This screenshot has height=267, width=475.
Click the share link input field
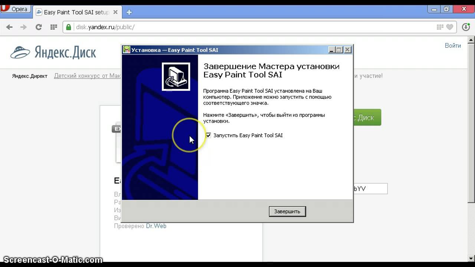coord(370,189)
